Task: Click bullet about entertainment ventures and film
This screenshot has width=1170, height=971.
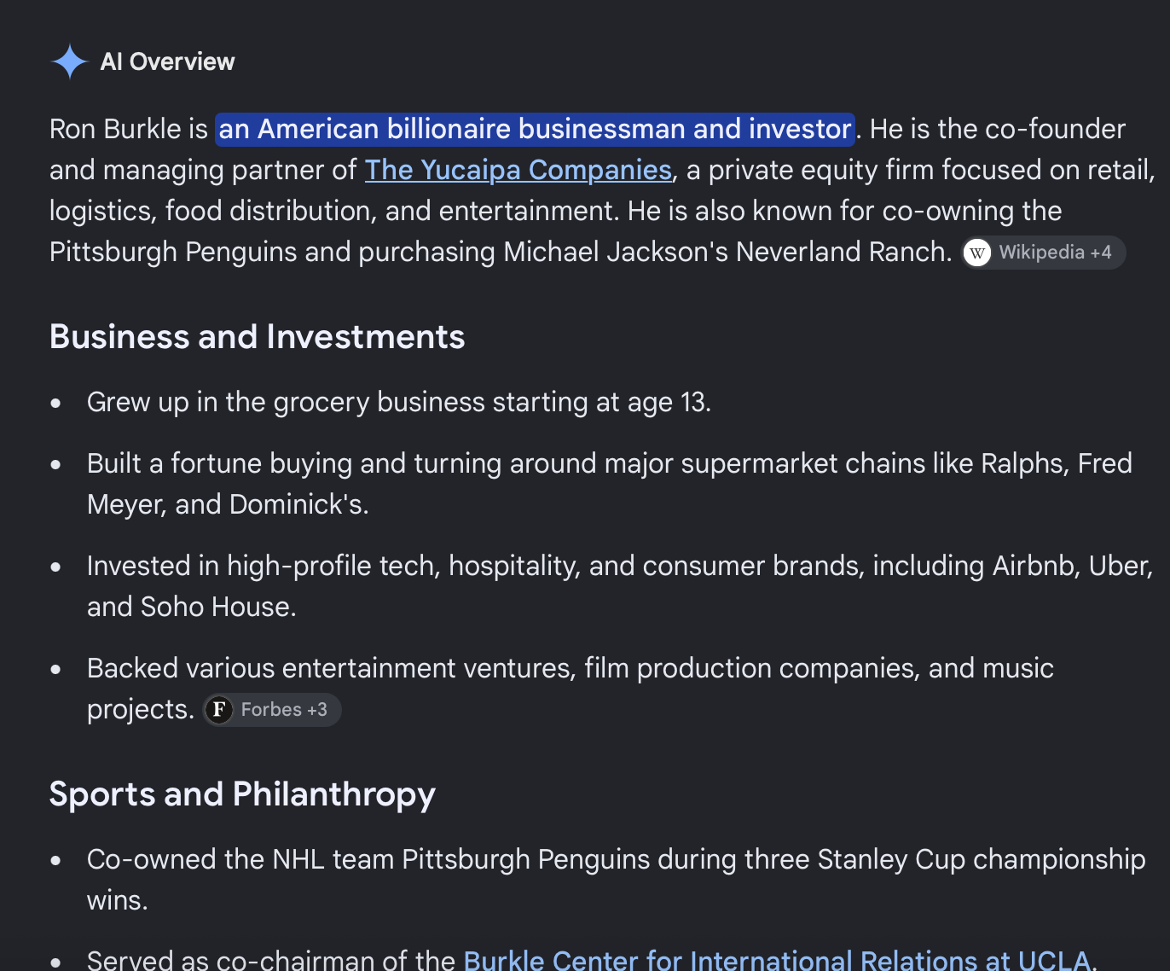Action: pyautogui.click(x=571, y=689)
